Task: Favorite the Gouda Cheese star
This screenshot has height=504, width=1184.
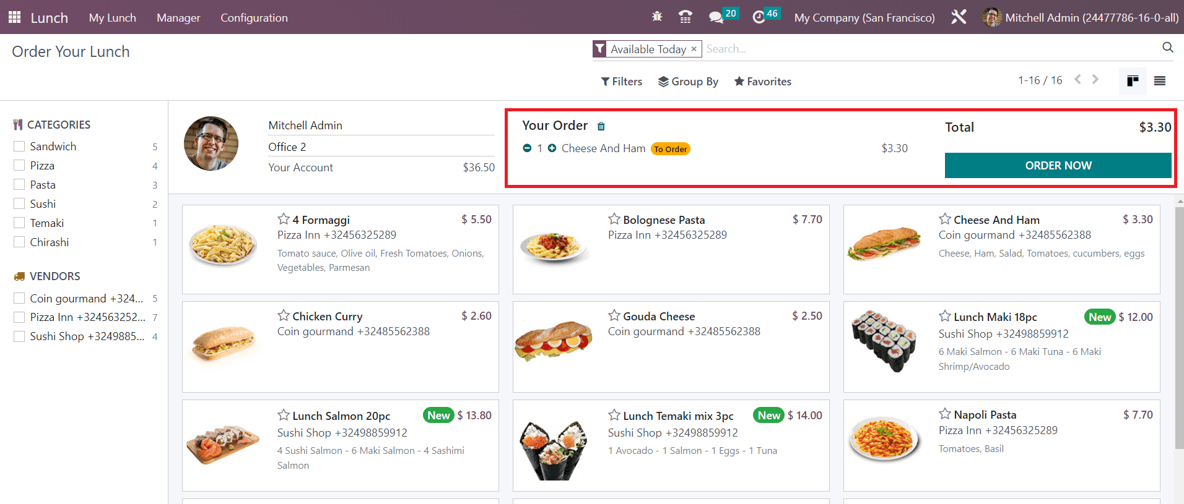Action: tap(614, 315)
